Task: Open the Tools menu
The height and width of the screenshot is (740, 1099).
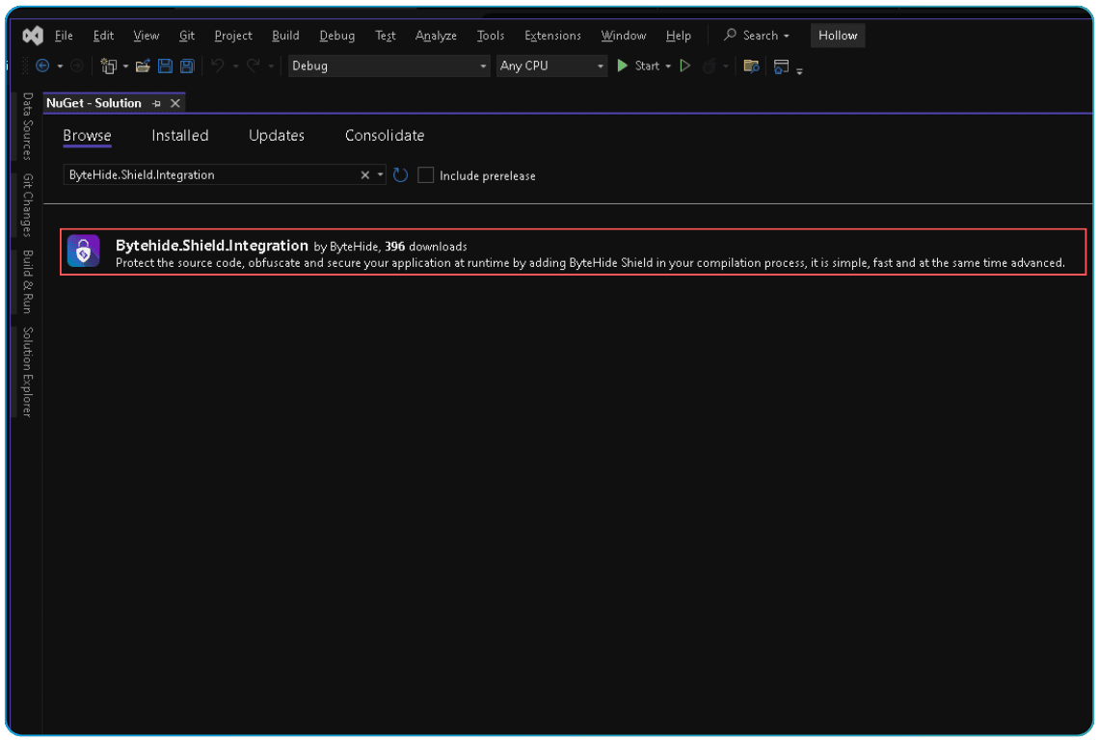Action: (491, 36)
